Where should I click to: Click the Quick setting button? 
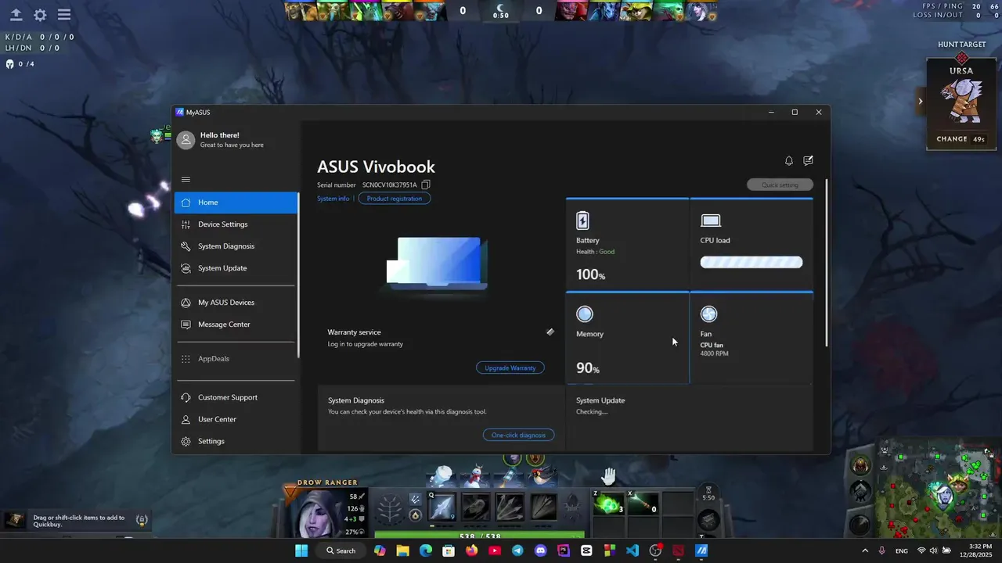pos(780,185)
